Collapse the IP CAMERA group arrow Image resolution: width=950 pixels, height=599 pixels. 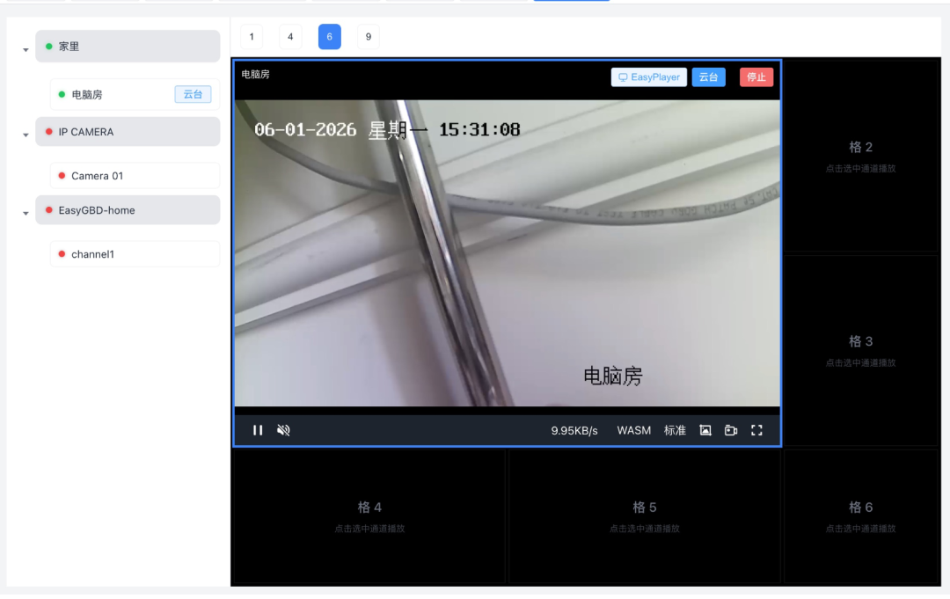coord(26,135)
